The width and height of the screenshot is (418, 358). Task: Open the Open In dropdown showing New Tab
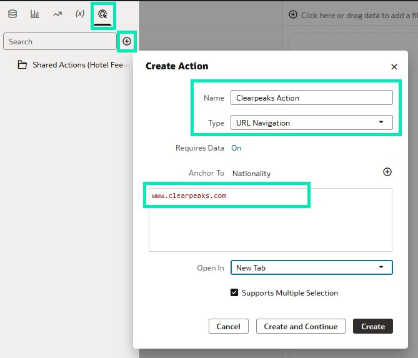coord(311,267)
